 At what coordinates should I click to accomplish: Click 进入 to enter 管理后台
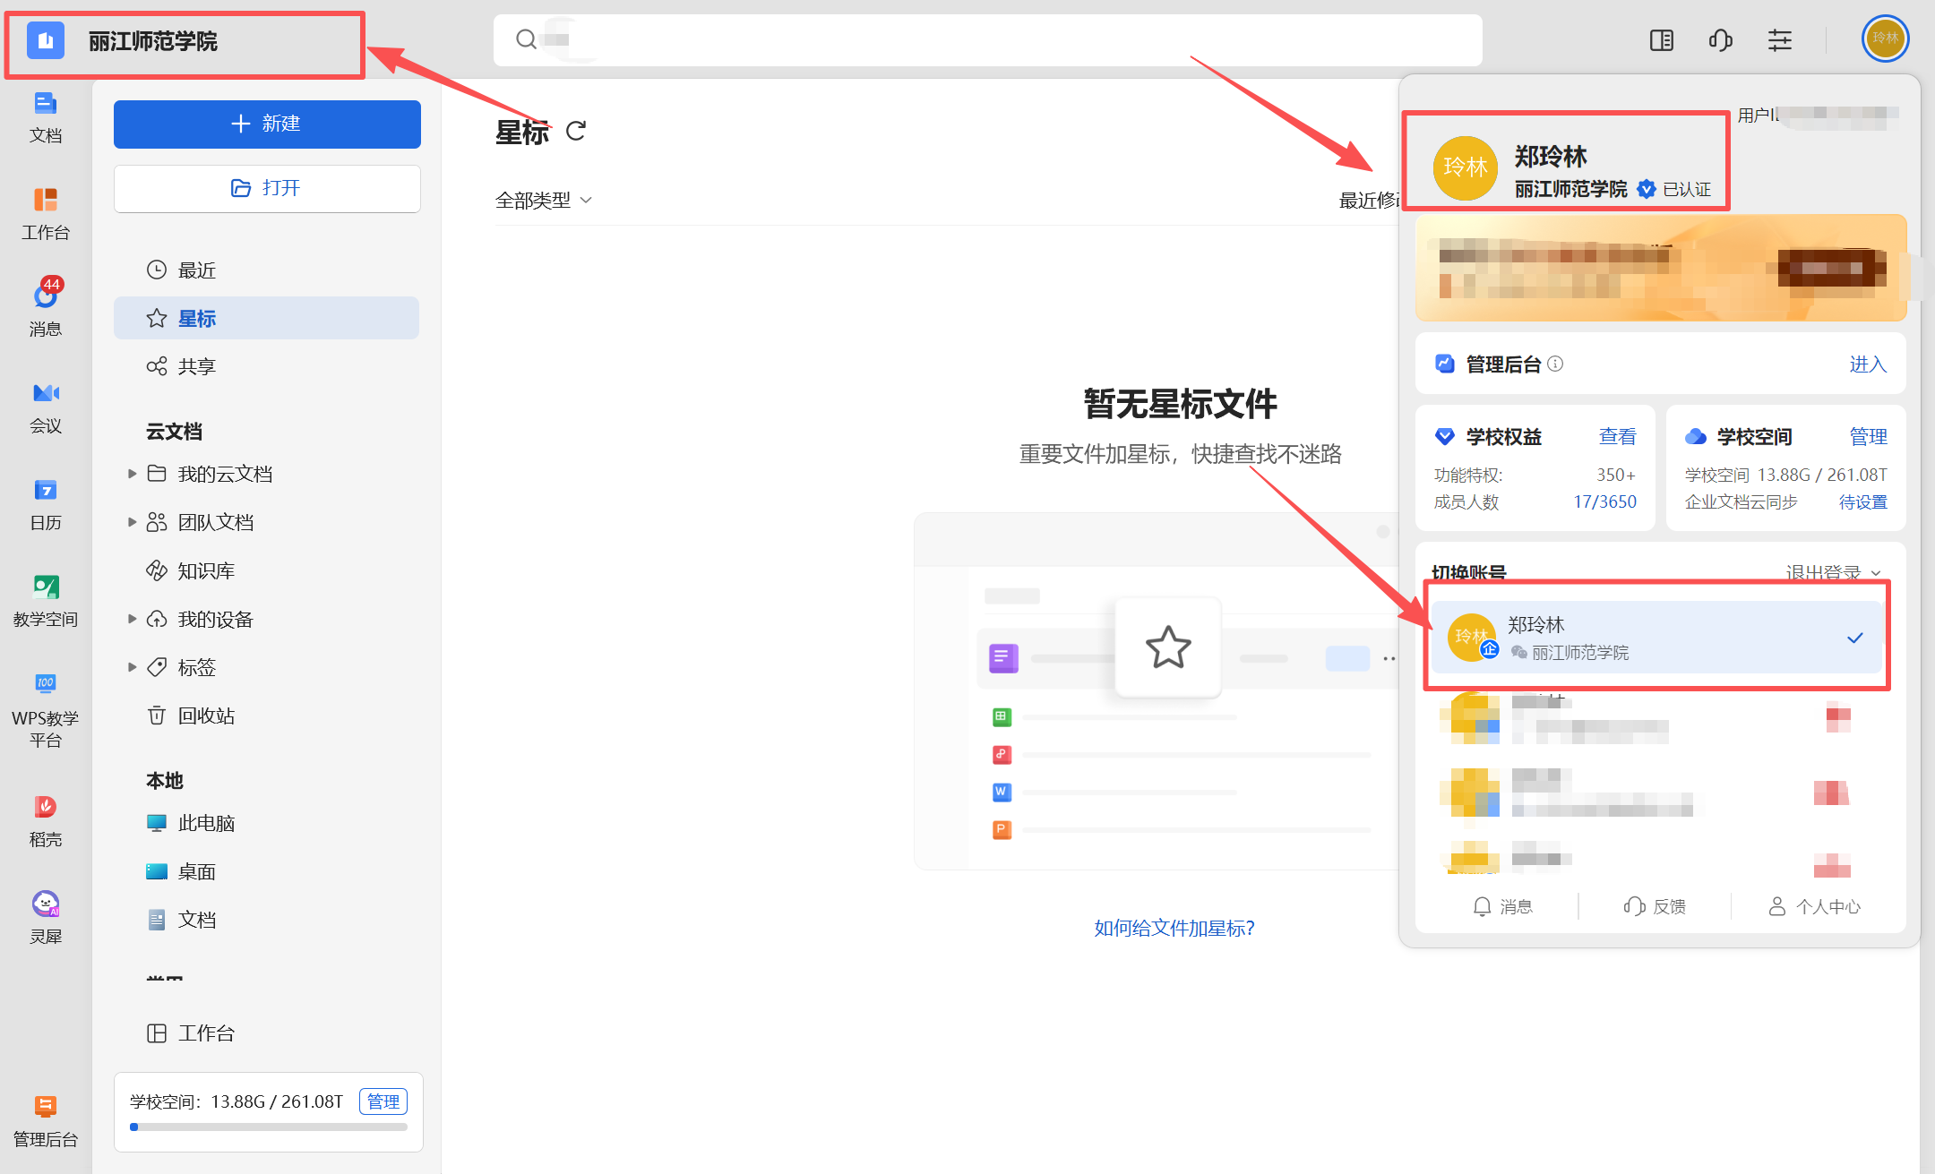click(x=1868, y=364)
